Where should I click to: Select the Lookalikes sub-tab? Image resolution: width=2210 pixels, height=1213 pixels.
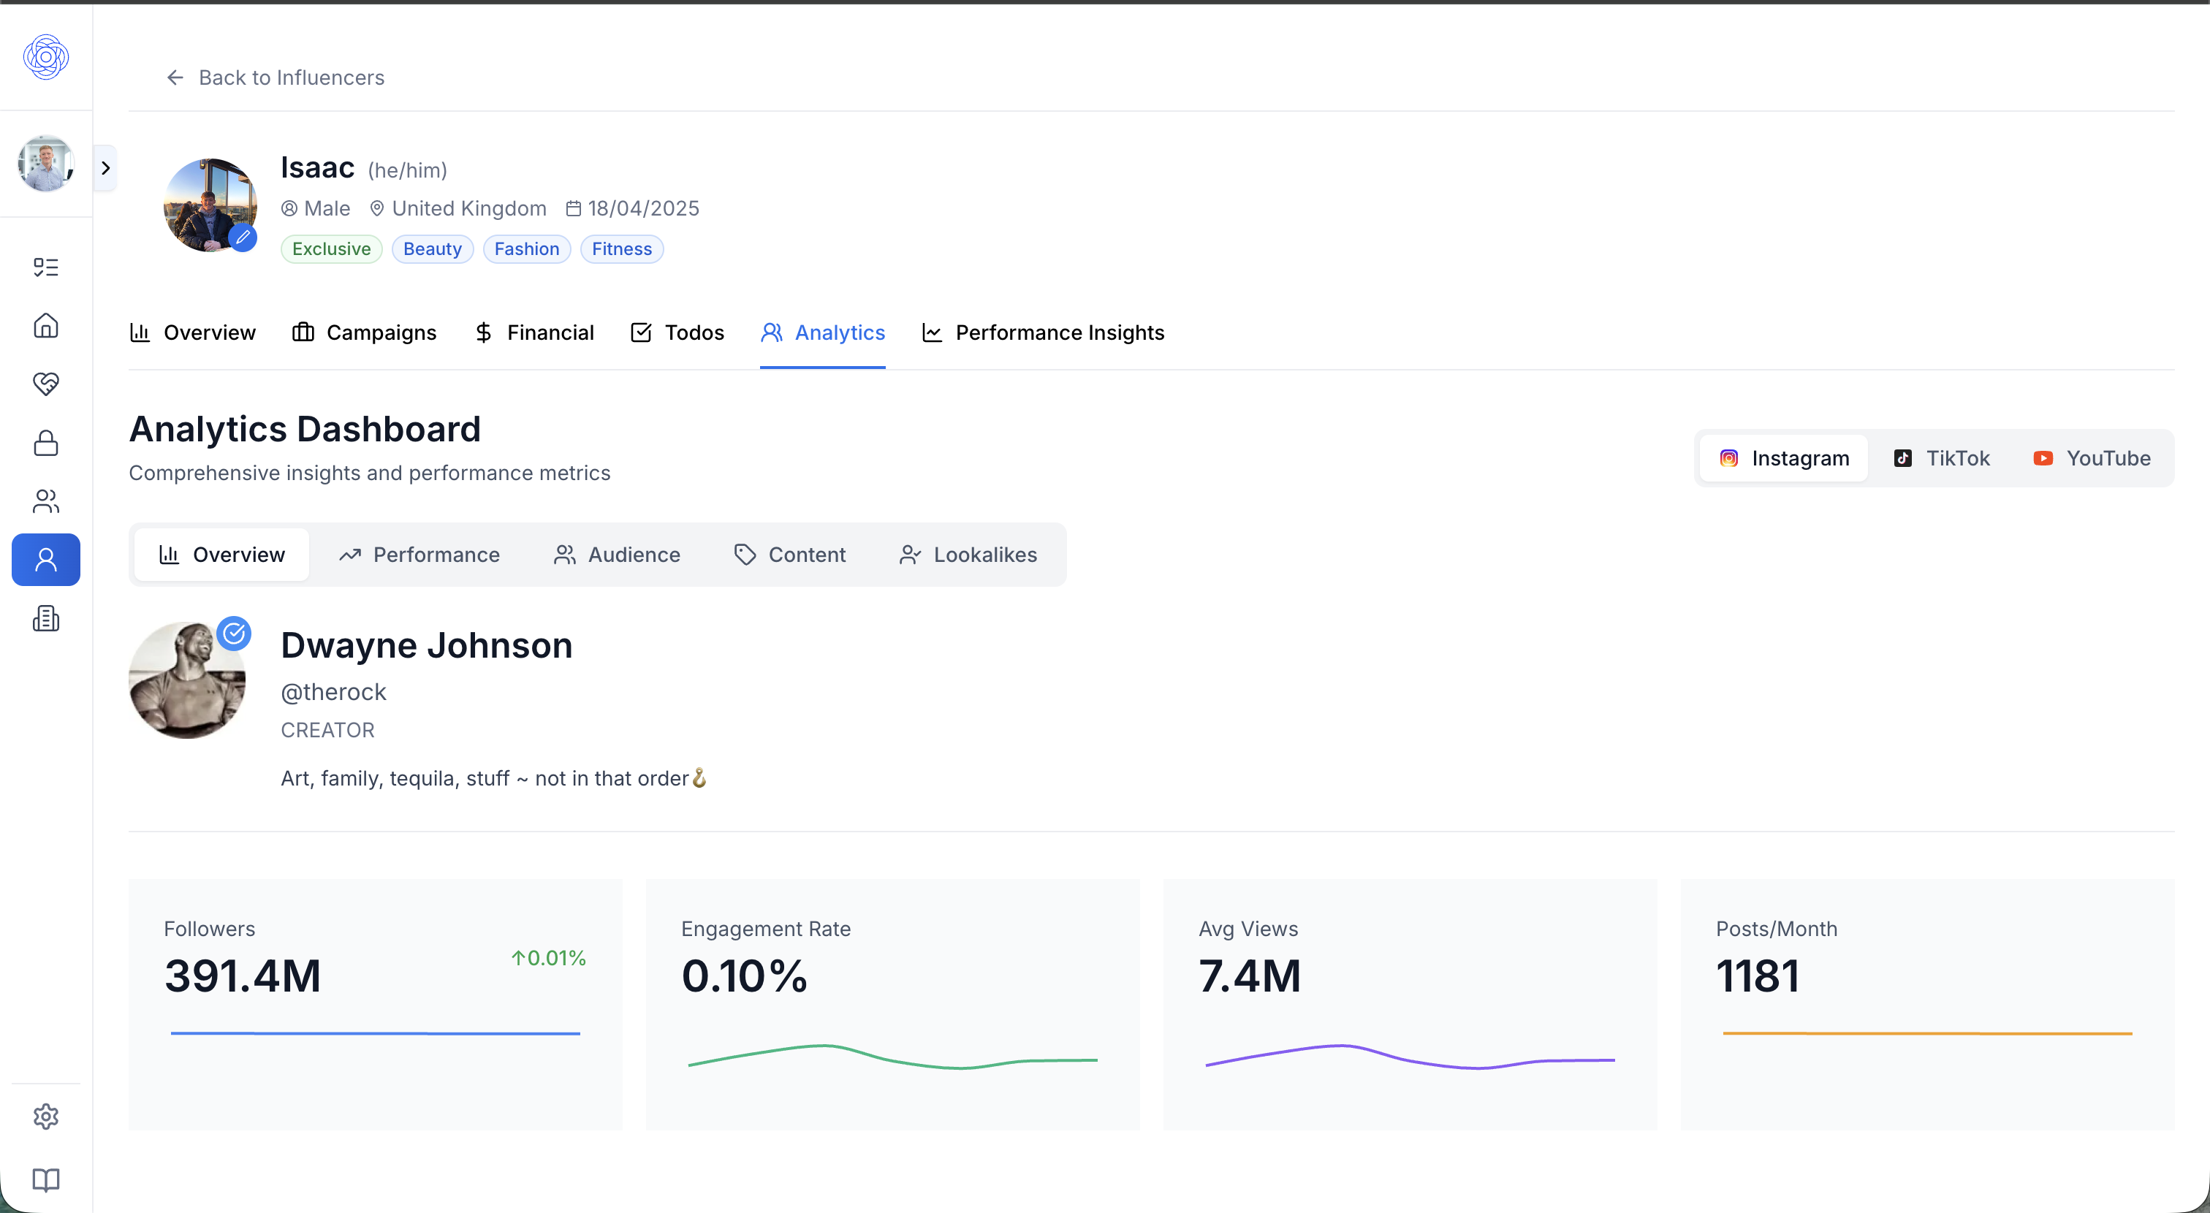[968, 555]
